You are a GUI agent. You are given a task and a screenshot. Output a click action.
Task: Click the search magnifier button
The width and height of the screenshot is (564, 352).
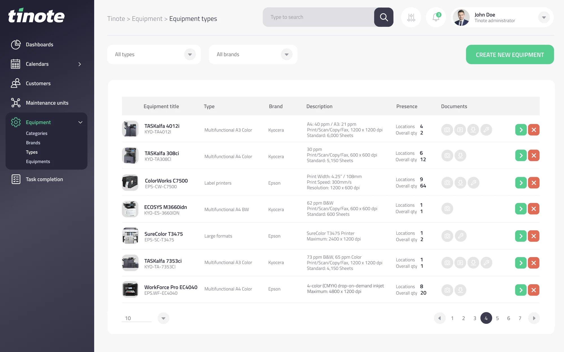coord(384,17)
